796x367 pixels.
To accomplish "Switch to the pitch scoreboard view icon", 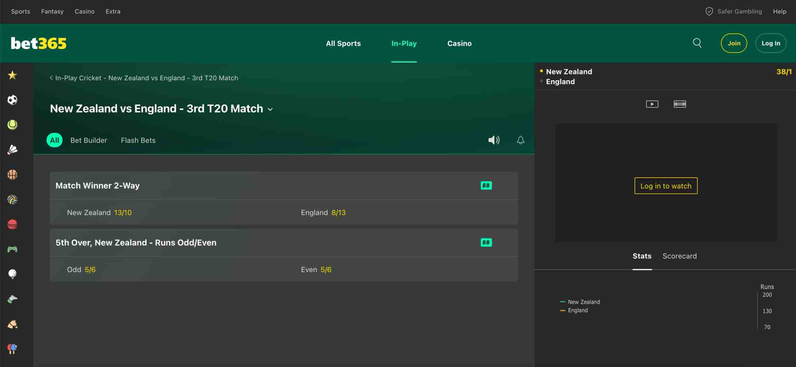I will click(x=680, y=104).
